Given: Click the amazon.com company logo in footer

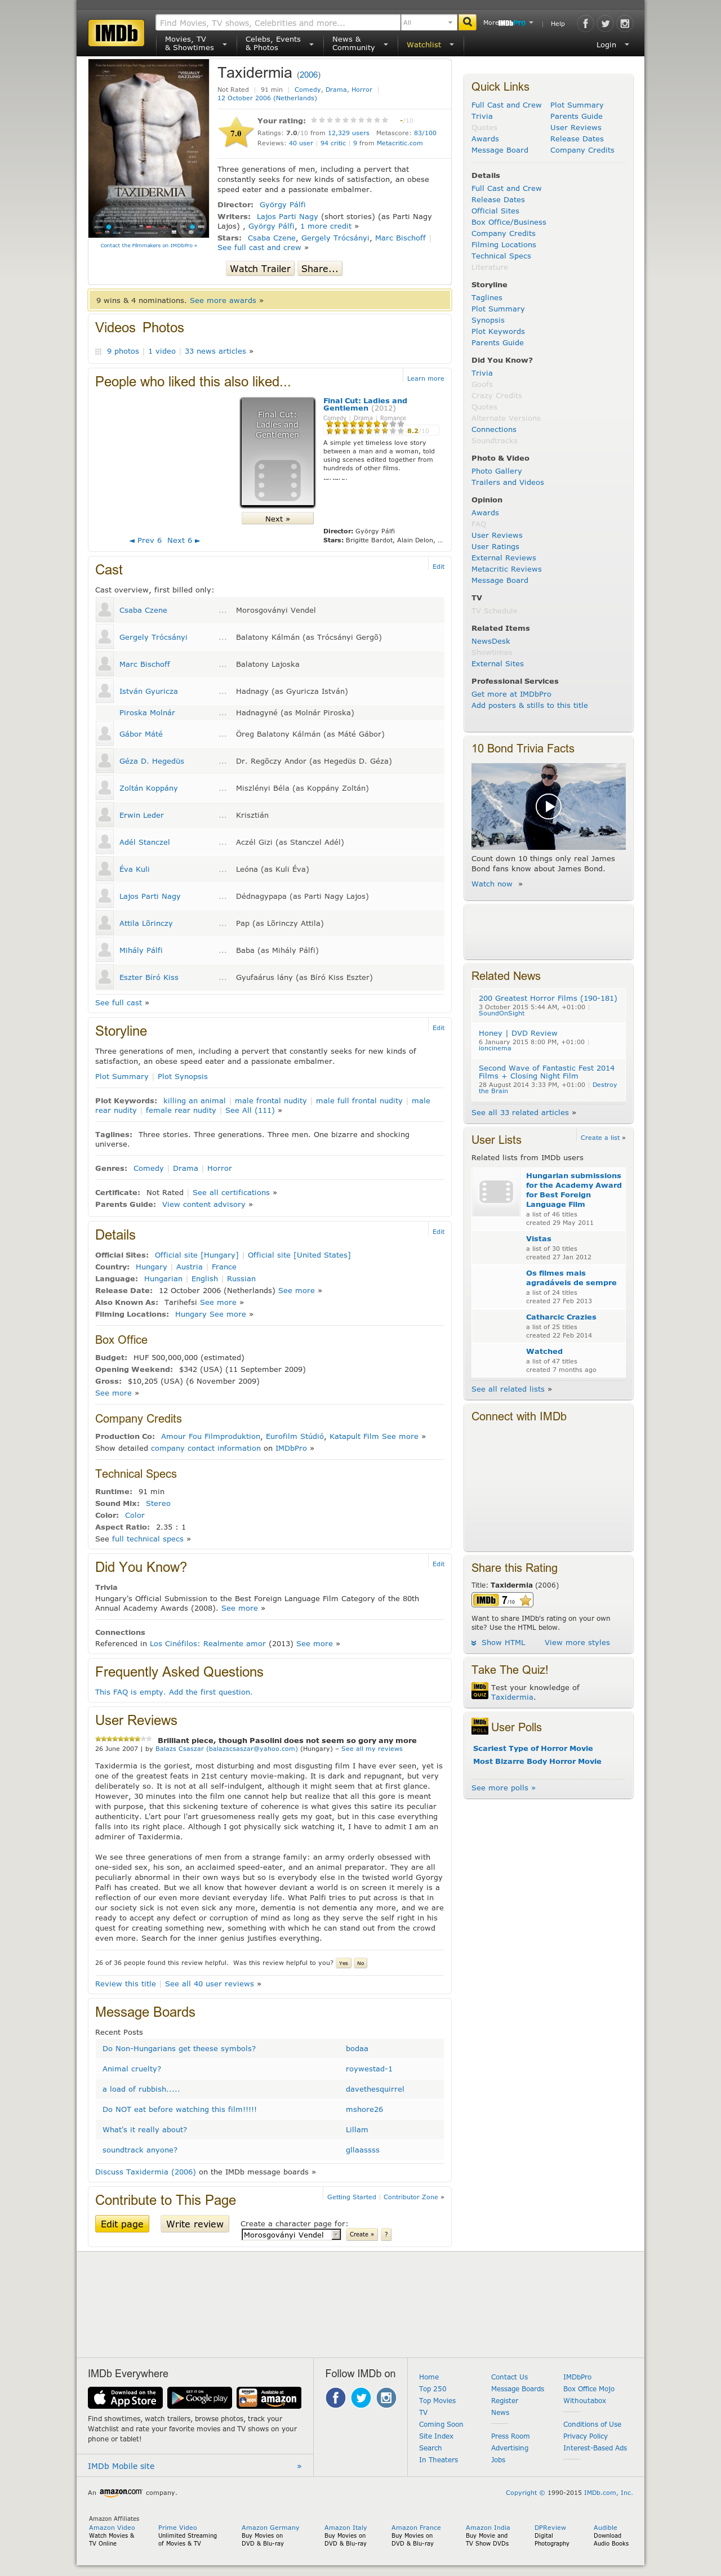Looking at the screenshot, I should 120,2492.
